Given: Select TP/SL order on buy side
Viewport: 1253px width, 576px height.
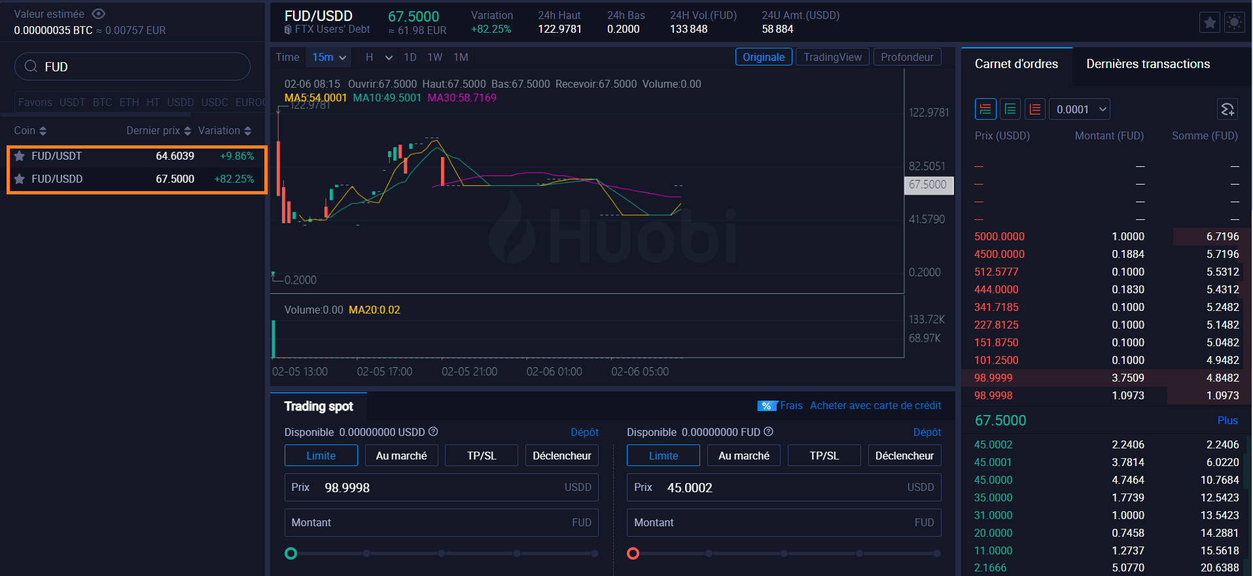Looking at the screenshot, I should [x=482, y=456].
